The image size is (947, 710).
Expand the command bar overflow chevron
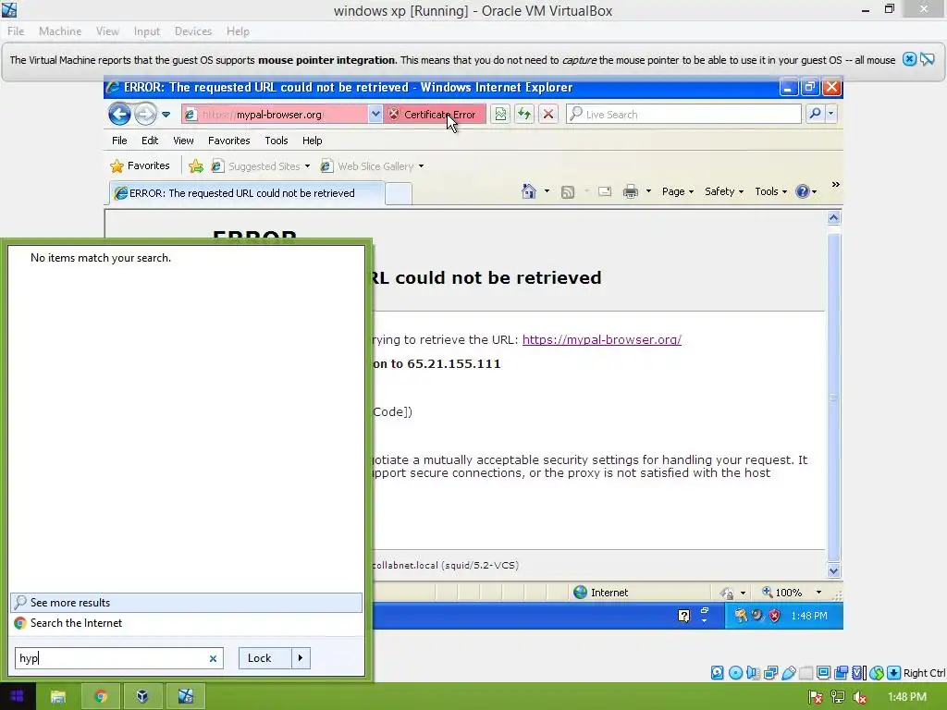click(x=835, y=185)
